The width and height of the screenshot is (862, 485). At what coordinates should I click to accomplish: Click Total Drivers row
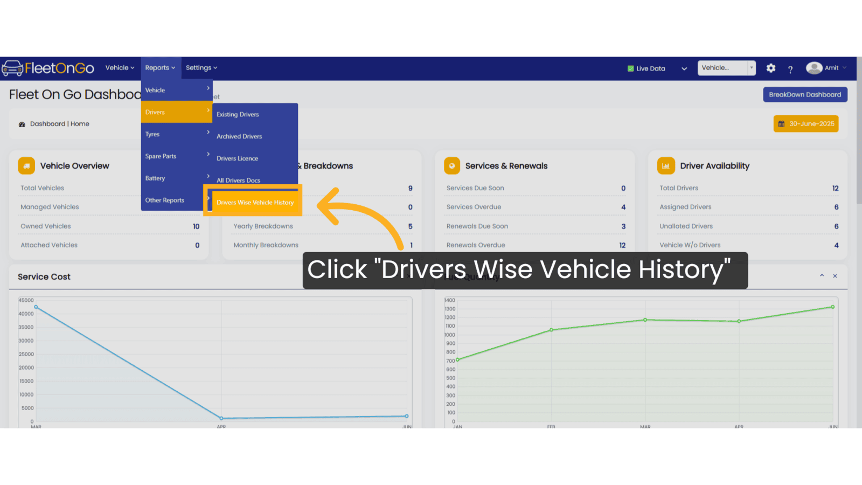coord(749,188)
